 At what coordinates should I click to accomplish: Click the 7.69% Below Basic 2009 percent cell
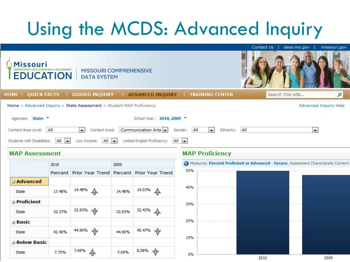123,252
